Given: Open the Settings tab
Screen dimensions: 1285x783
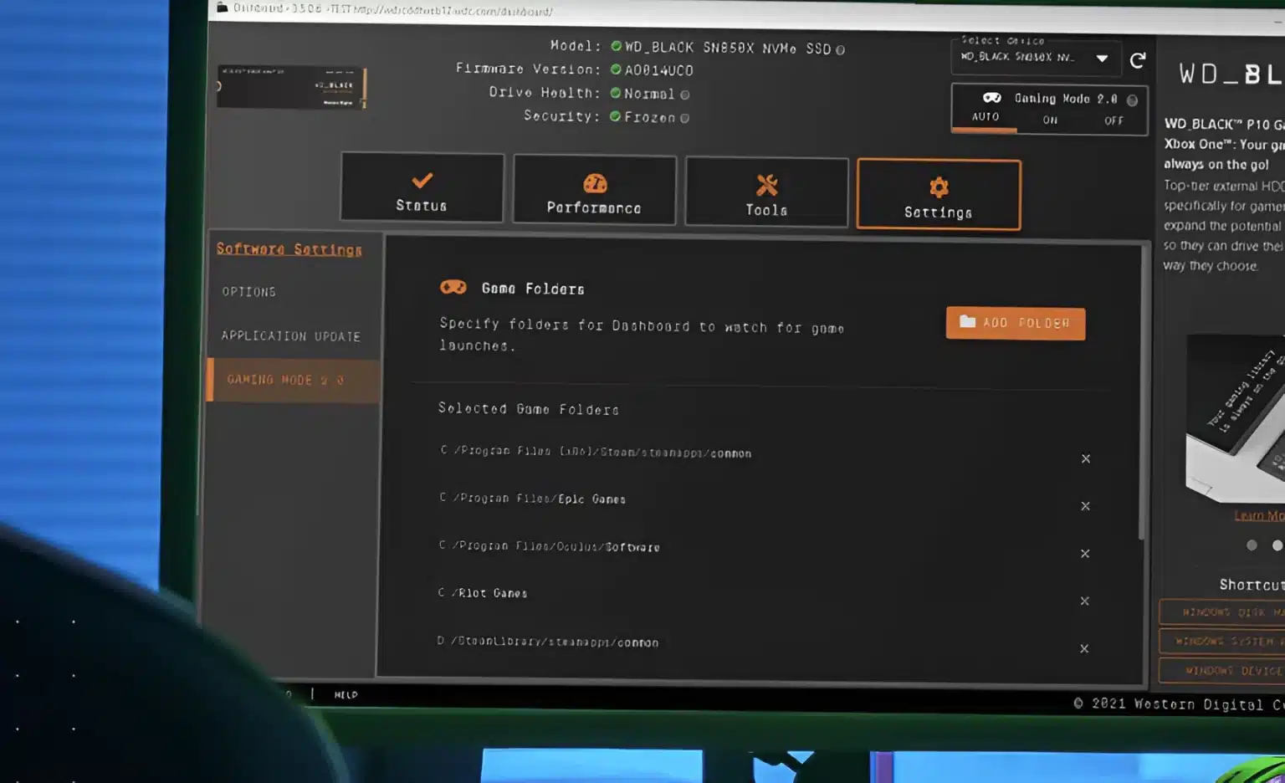Looking at the screenshot, I should [939, 194].
